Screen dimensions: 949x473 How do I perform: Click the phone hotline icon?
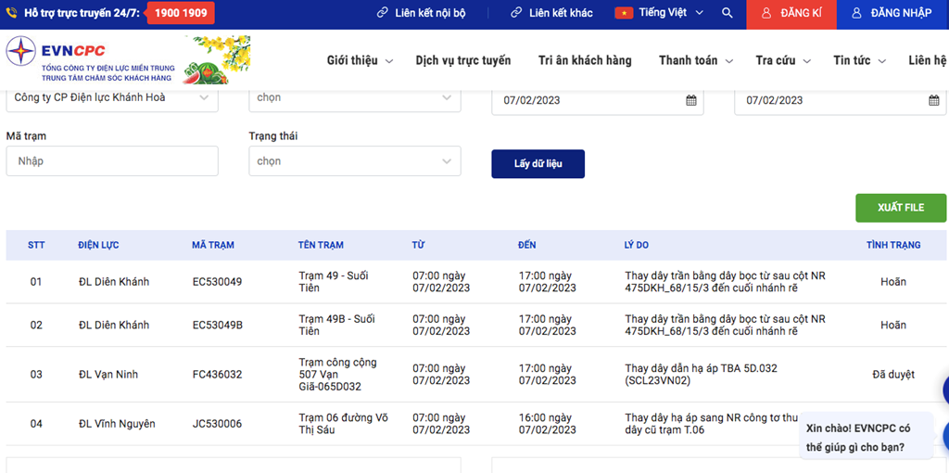tap(12, 14)
